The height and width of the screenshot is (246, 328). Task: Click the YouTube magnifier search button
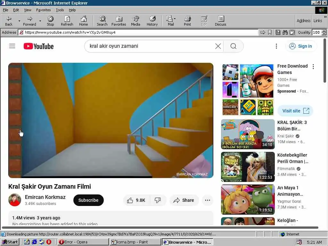[x=234, y=46]
